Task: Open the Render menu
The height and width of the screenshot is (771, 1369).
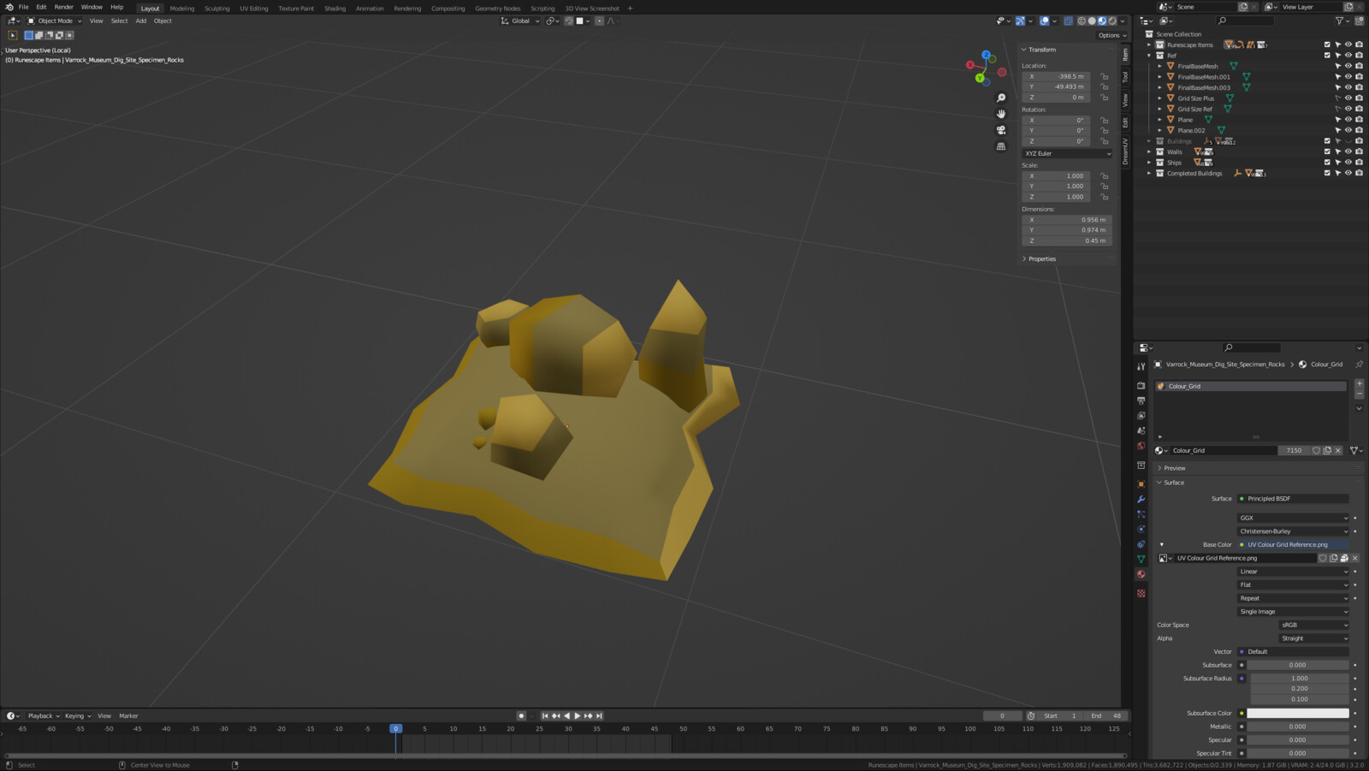Action: coord(63,7)
